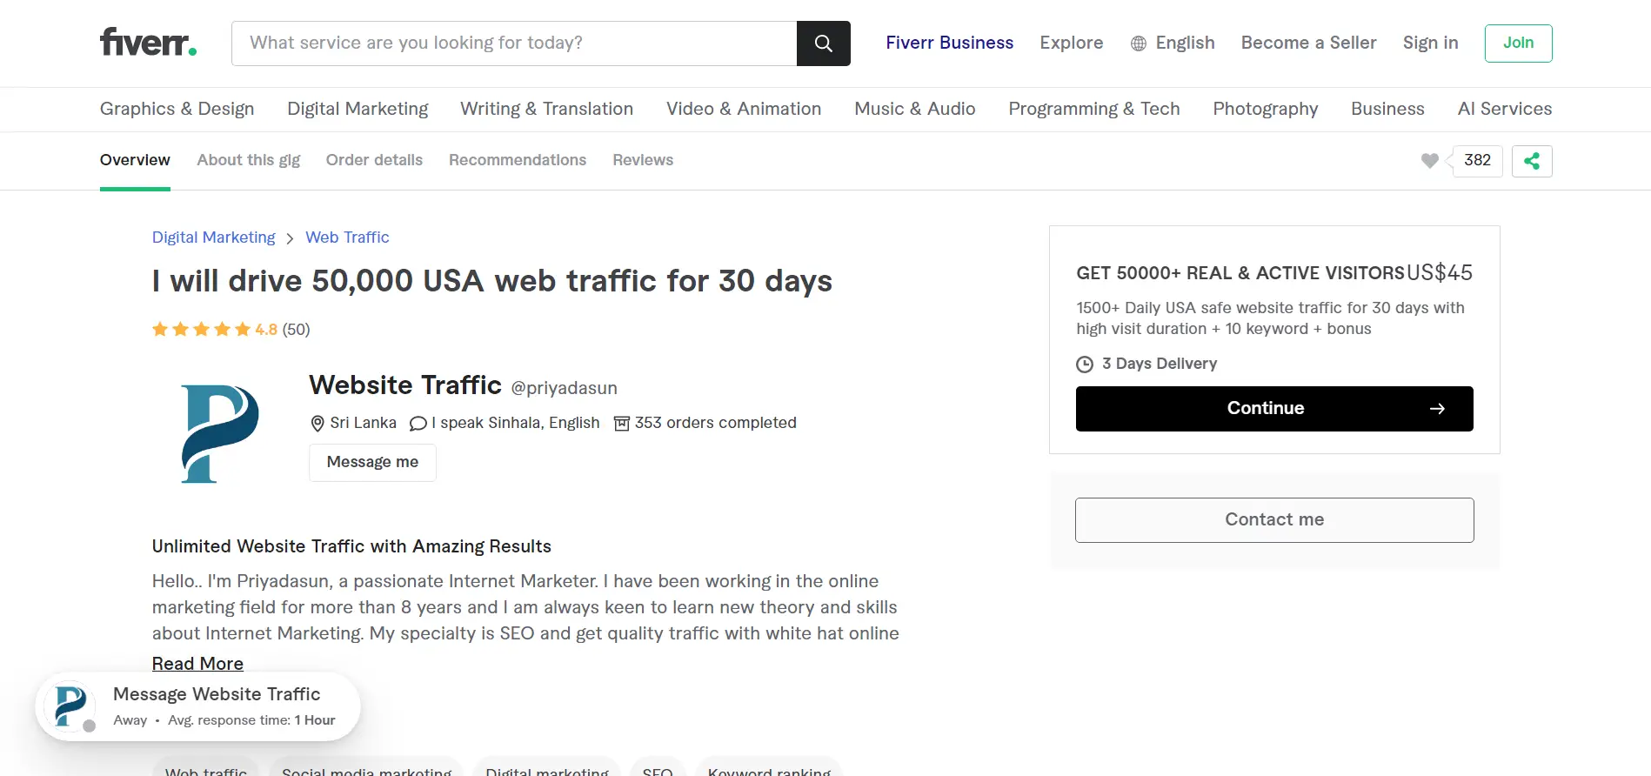
Task: Click the five-star rating icons
Action: (201, 329)
